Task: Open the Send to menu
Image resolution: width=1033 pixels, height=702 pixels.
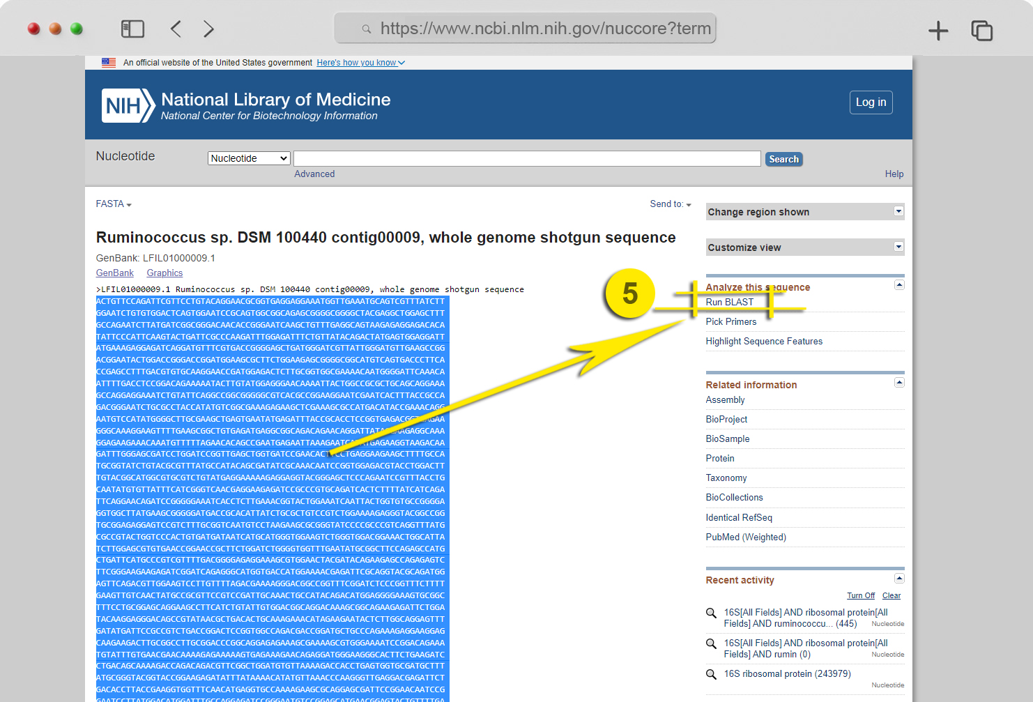Action: pos(671,204)
